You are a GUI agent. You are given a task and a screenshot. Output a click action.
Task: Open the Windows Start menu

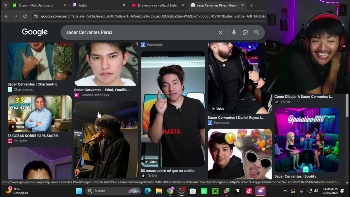(x=79, y=191)
